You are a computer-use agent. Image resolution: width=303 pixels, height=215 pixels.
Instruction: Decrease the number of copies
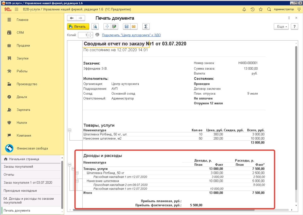pyautogui.click(x=91, y=37)
